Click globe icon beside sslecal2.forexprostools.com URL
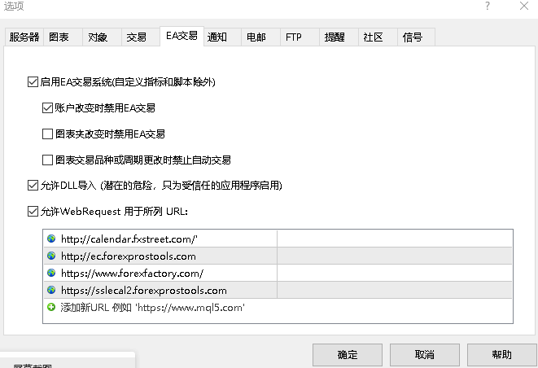This screenshot has width=538, height=368. [51, 290]
